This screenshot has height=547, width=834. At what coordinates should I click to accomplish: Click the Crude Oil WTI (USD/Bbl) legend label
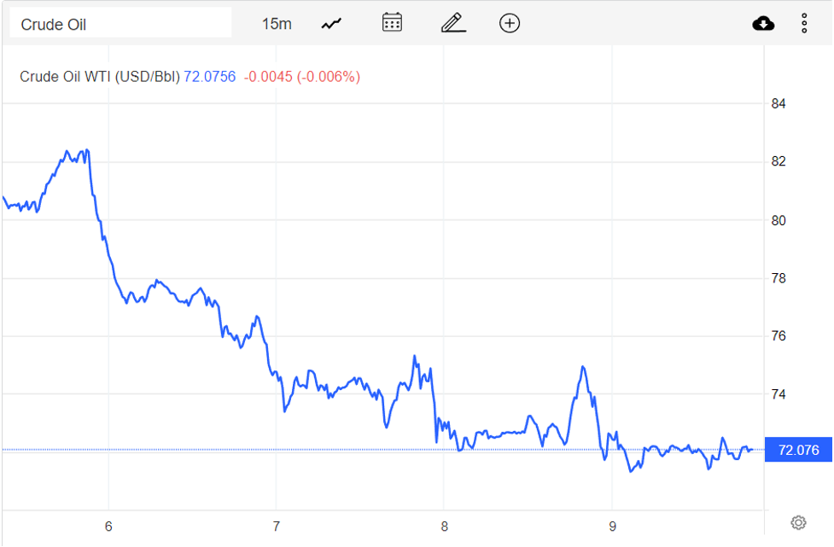[100, 77]
